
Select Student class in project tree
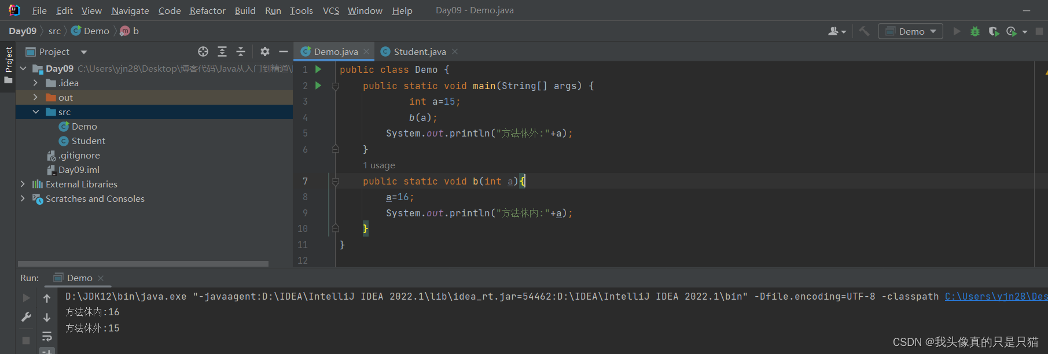82,141
